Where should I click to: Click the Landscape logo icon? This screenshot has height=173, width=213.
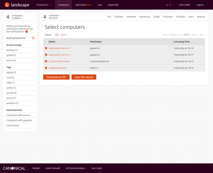[x=7, y=5]
